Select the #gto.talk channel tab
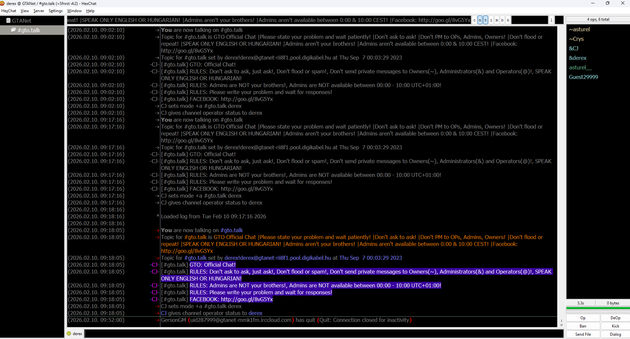 [x=29, y=30]
